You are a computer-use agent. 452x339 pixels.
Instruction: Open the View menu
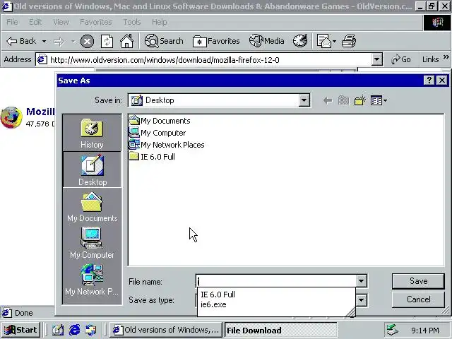point(61,22)
